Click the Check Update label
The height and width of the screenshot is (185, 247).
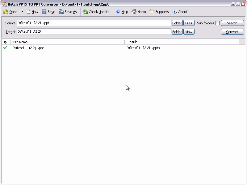pos(99,12)
